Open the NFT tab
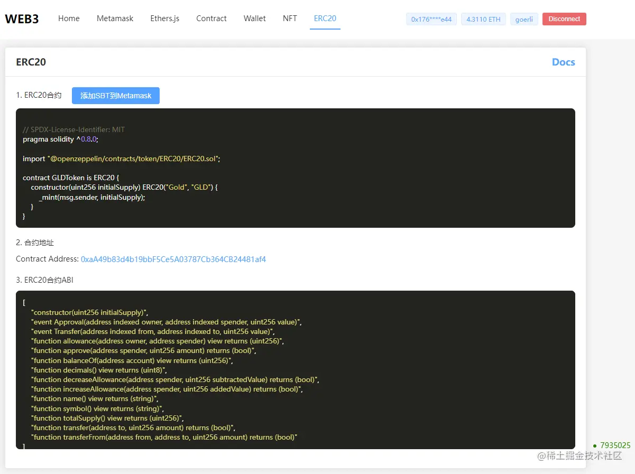The height and width of the screenshot is (474, 635). (x=290, y=18)
